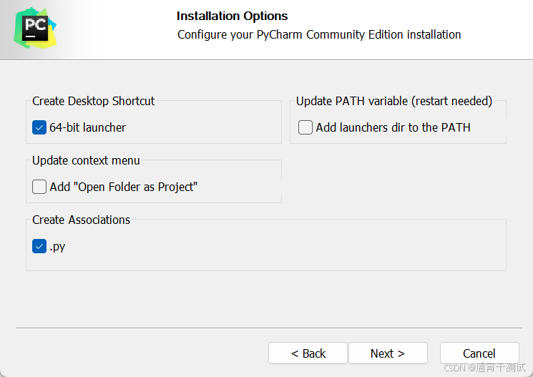Screen dimensions: 533x377
Task: Click the "Create Associations" group label
Action: [x=82, y=220]
